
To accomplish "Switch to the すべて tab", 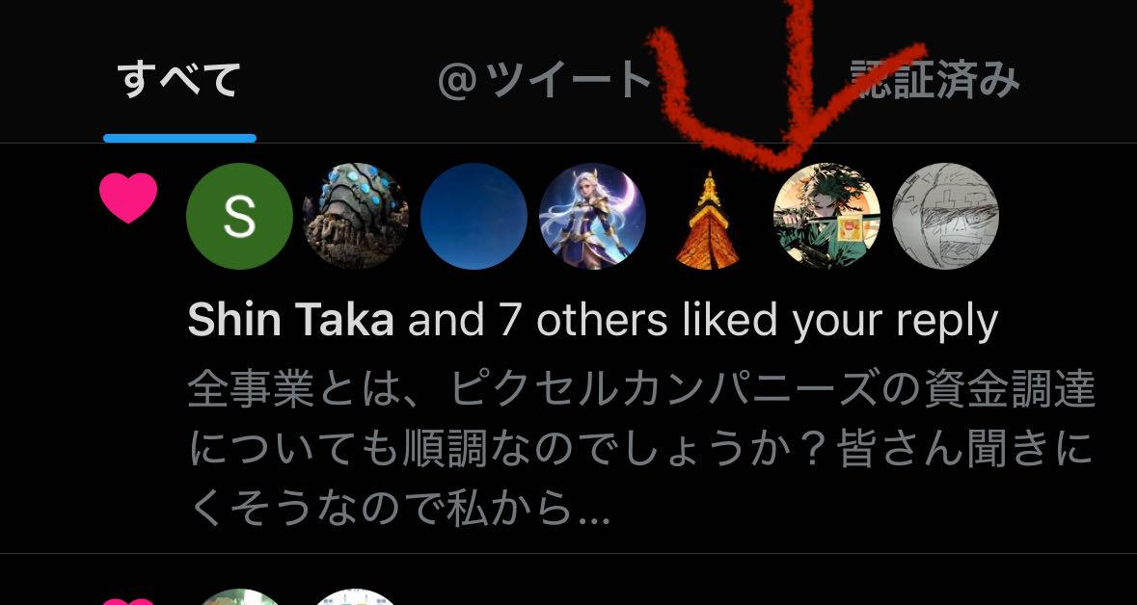I will [178, 79].
